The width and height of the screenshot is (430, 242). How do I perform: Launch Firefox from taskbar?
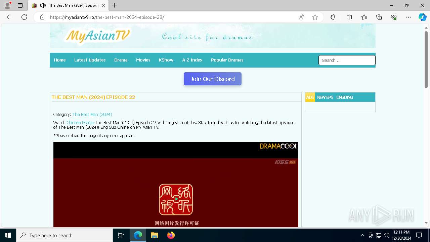click(171, 235)
